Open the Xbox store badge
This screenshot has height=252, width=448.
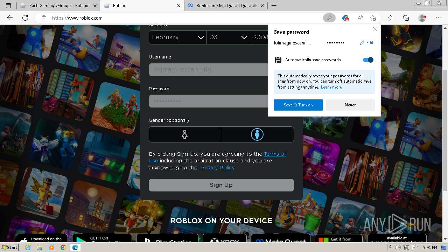pos(225,239)
